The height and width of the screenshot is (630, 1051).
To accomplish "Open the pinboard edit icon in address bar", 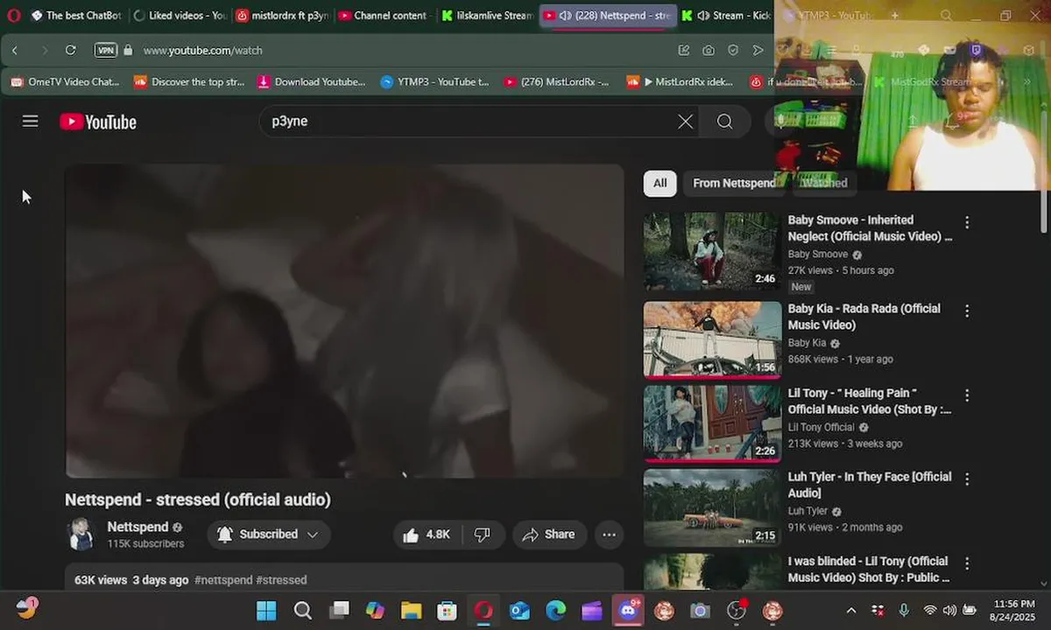I will [x=683, y=50].
